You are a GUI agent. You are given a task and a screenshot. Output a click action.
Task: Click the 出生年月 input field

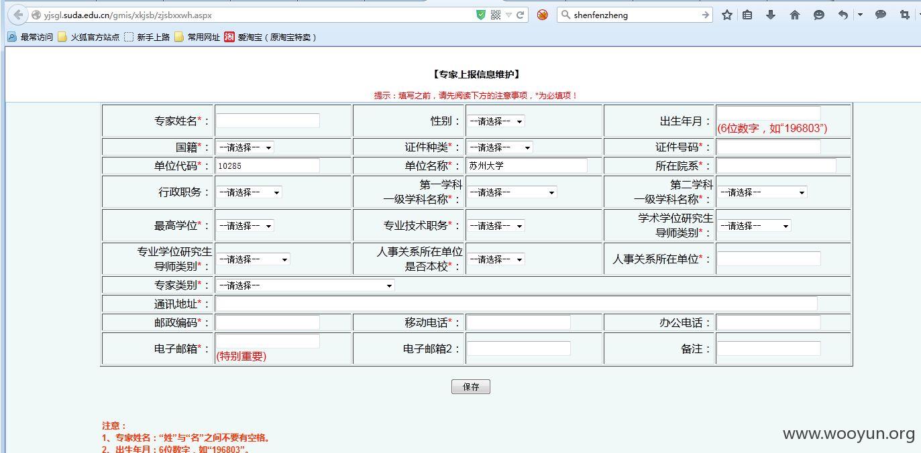click(769, 113)
